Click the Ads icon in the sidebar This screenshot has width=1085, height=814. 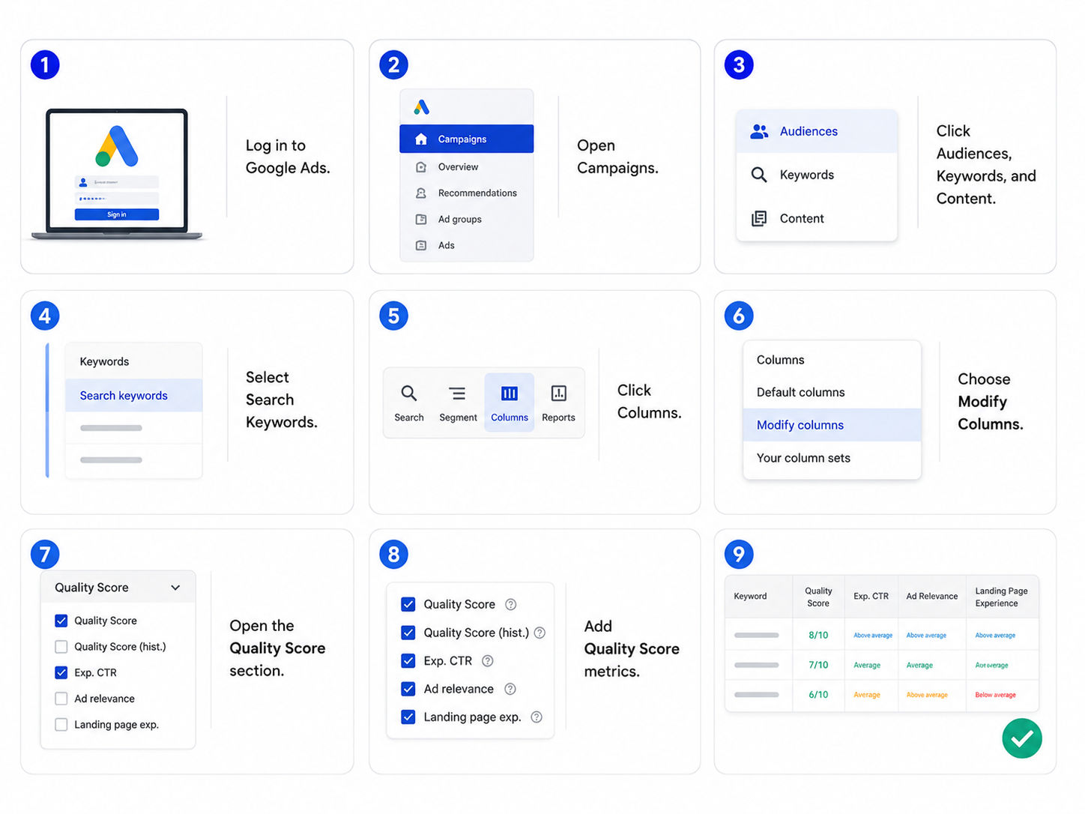click(x=421, y=246)
